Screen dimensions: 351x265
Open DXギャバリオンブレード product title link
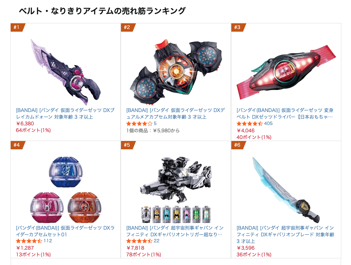(285, 234)
